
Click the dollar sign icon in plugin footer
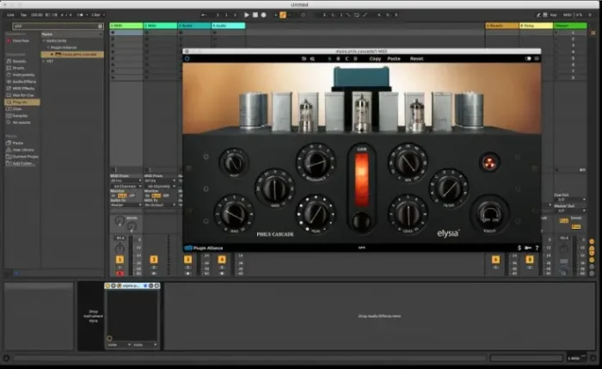pyautogui.click(x=519, y=249)
